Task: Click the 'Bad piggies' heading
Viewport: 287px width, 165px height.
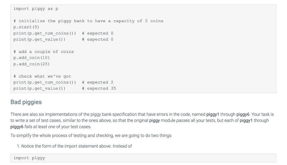Action: click(x=26, y=102)
